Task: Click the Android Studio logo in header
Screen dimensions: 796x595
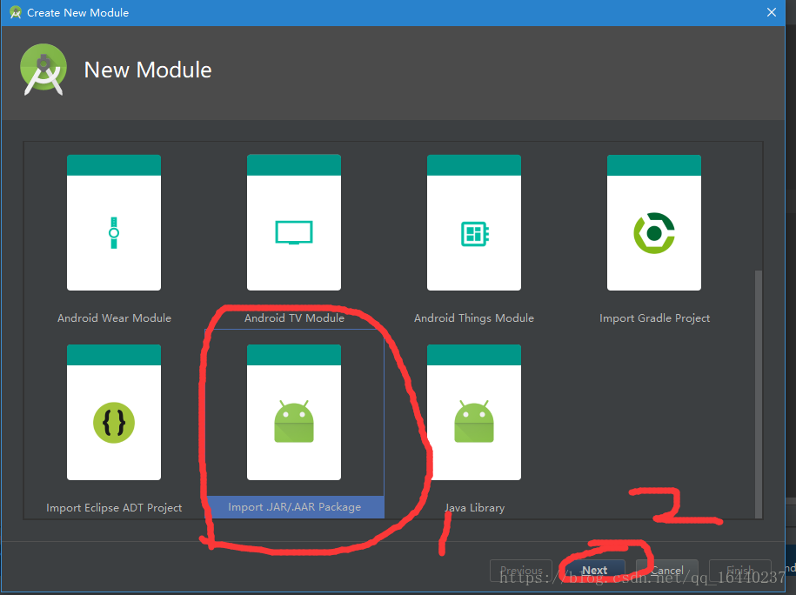Action: point(43,70)
